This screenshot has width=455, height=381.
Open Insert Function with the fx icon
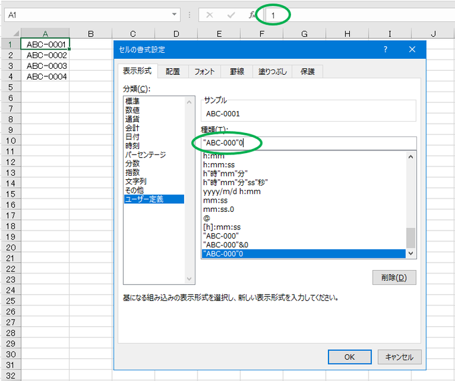point(252,15)
